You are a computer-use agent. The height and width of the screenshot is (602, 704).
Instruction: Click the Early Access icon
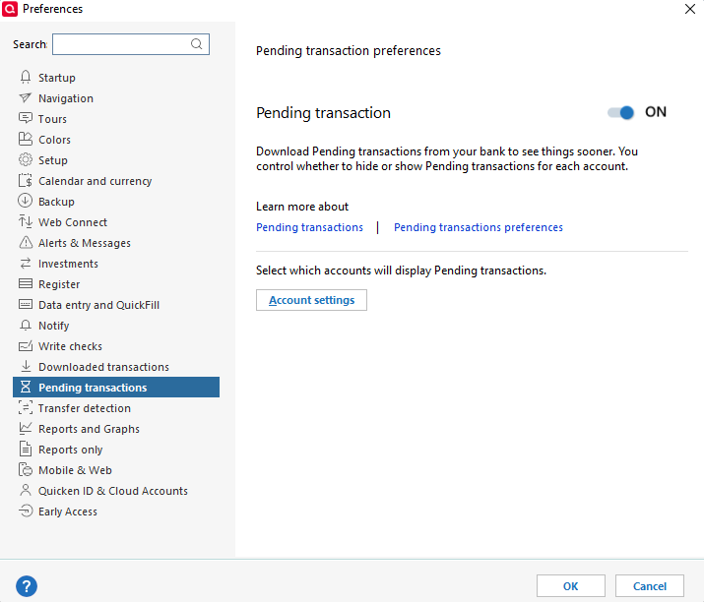click(x=26, y=511)
